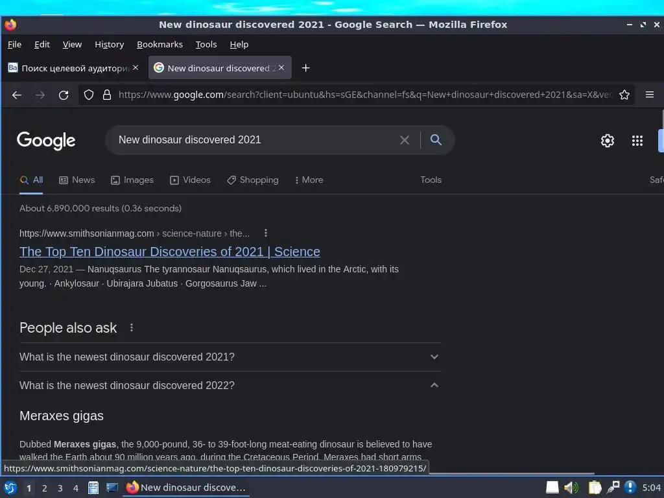Click into the Google search input
Image resolution: width=664 pixels, height=498 pixels.
[x=254, y=140]
